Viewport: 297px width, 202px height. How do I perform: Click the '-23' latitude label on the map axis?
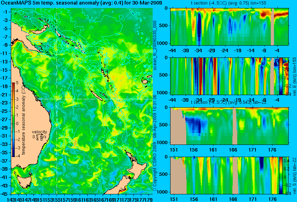(4, 103)
